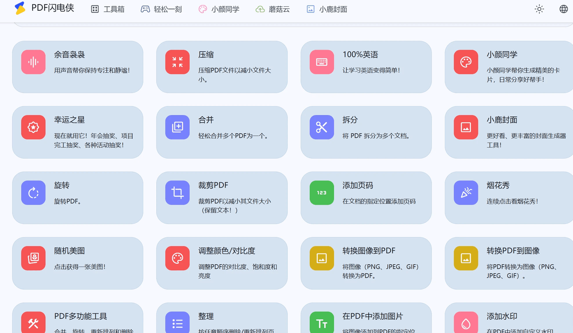
Task: Click the 余音袅袅 sound wave icon
Action: [x=33, y=62]
